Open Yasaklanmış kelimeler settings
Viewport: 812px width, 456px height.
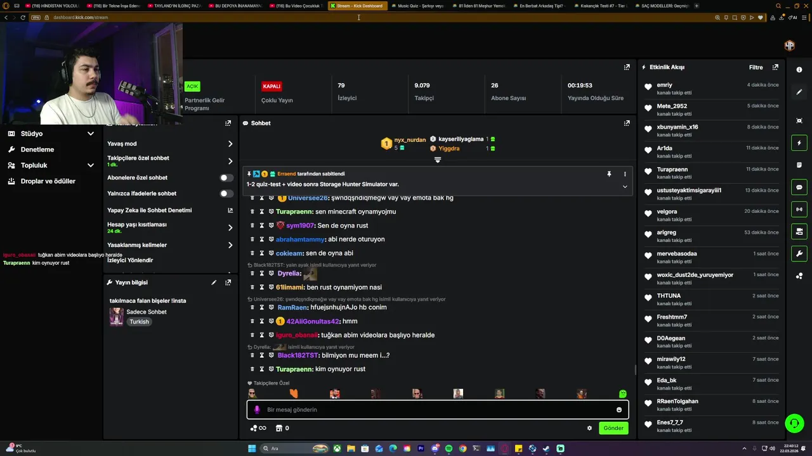point(230,245)
